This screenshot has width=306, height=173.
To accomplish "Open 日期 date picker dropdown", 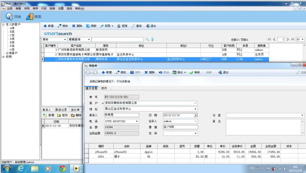I will [196, 115].
